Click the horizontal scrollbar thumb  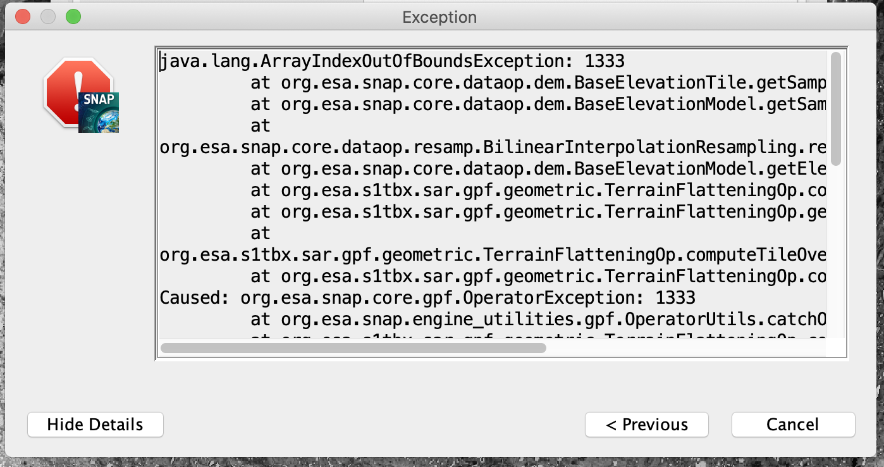pos(353,347)
